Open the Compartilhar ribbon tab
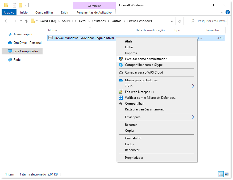The image size is (233, 180). click(44, 12)
